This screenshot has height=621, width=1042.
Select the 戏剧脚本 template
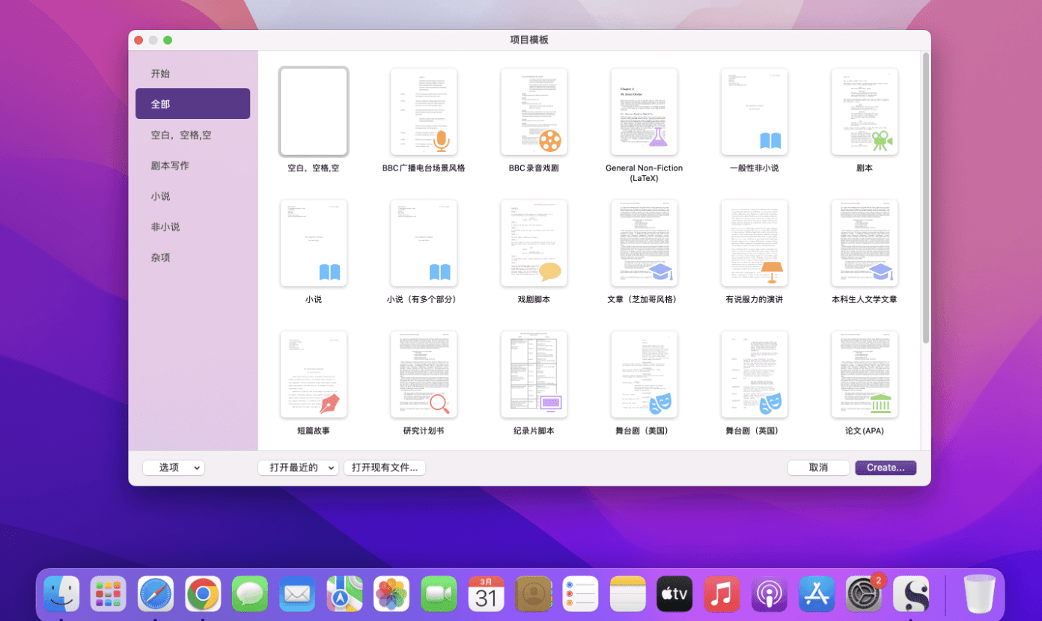[x=534, y=243]
